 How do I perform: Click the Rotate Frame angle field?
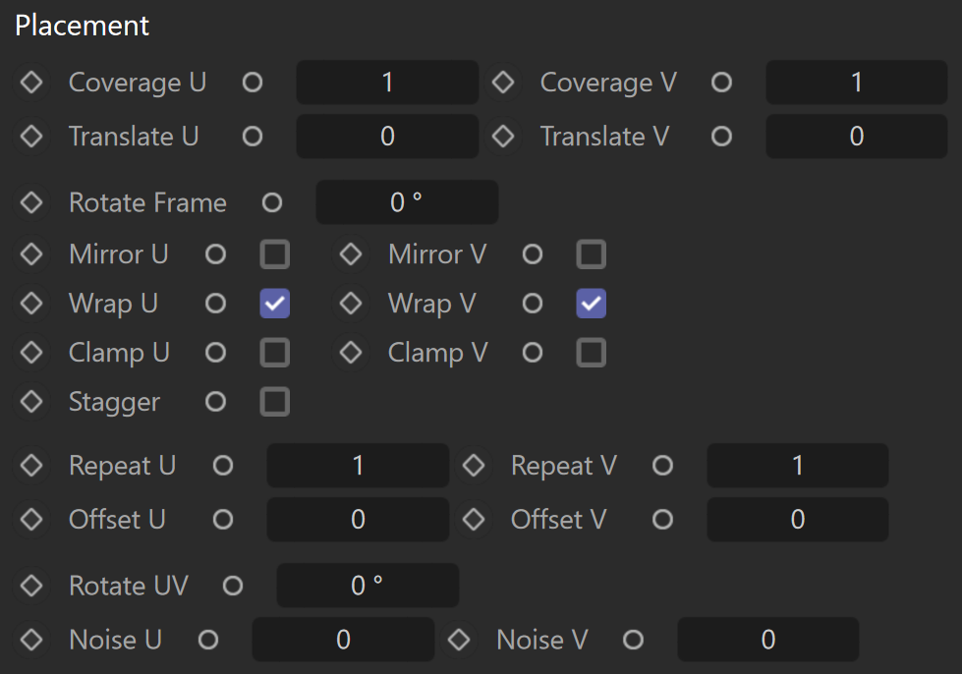click(408, 202)
